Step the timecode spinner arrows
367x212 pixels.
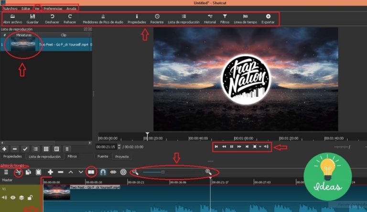point(119,147)
